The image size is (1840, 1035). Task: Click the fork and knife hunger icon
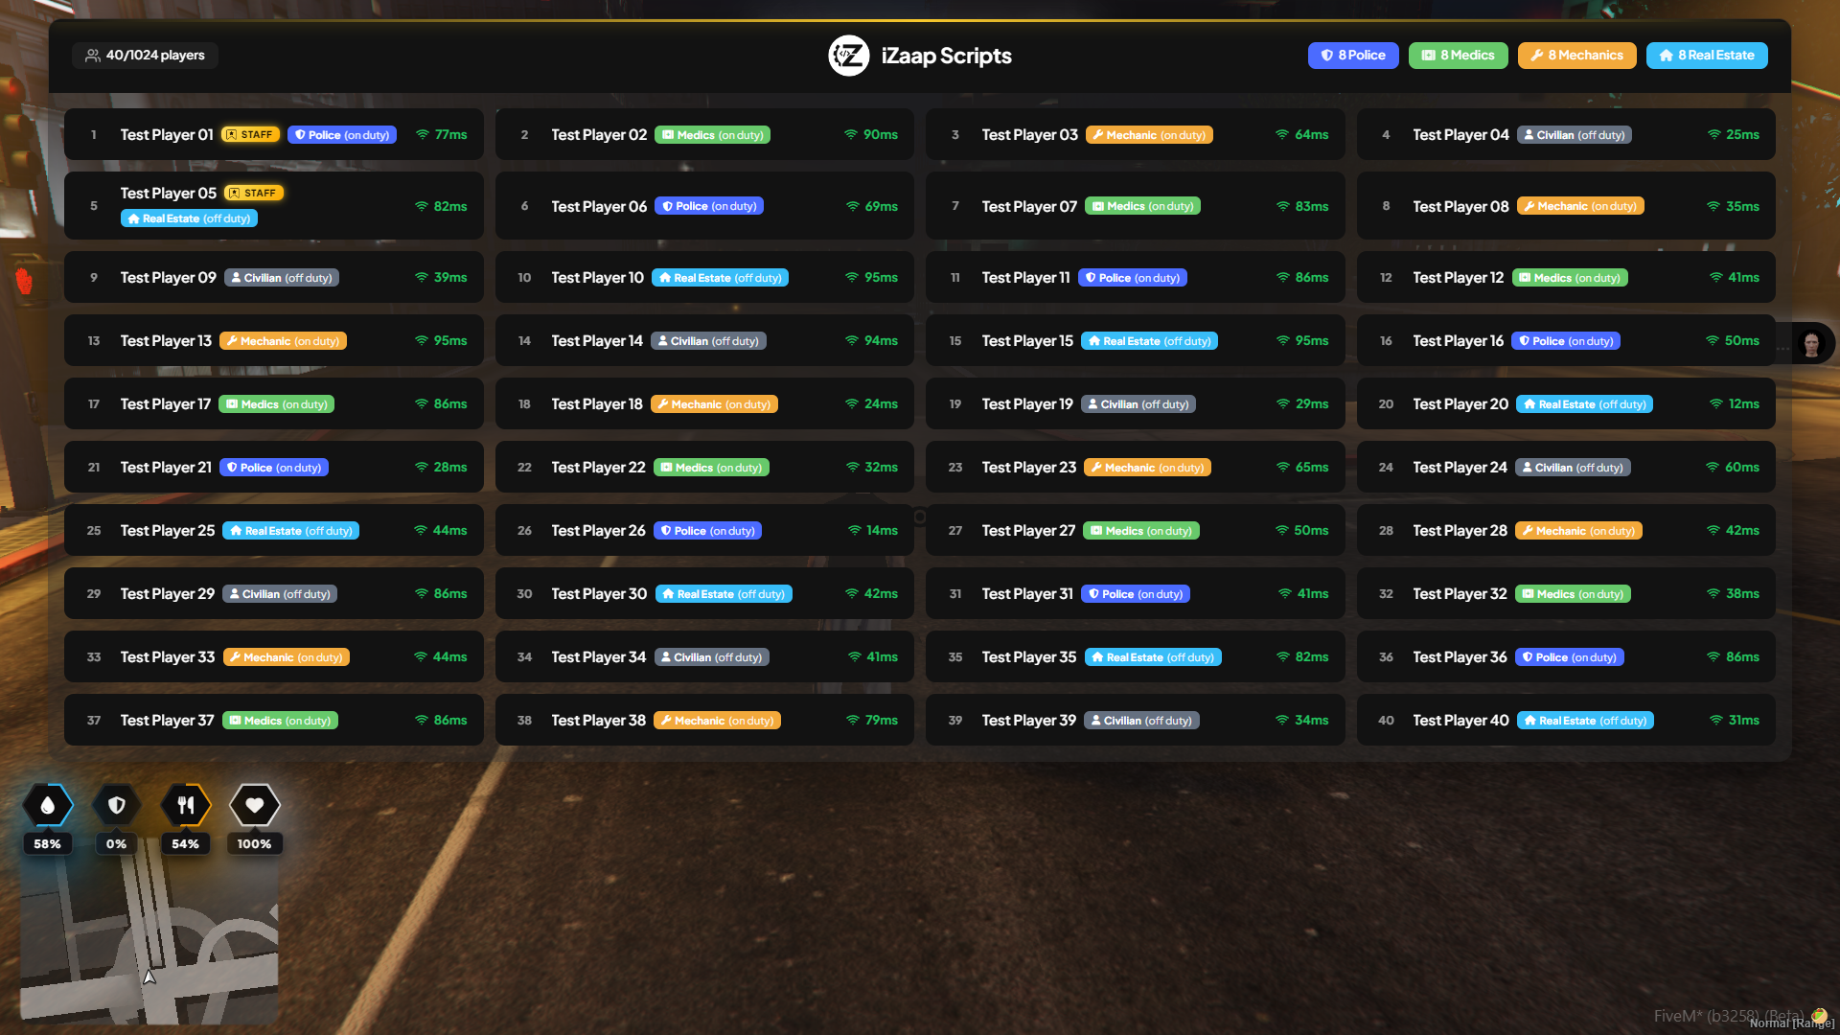point(186,805)
